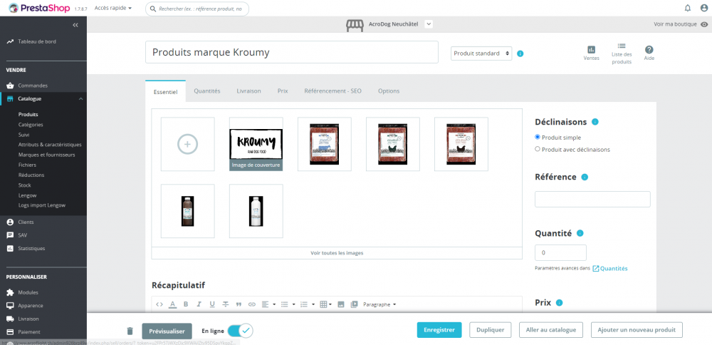Click the search products field
The width and height of the screenshot is (712, 345).
click(x=197, y=9)
